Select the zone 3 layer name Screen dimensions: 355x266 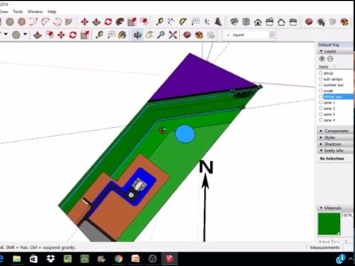coord(329,115)
